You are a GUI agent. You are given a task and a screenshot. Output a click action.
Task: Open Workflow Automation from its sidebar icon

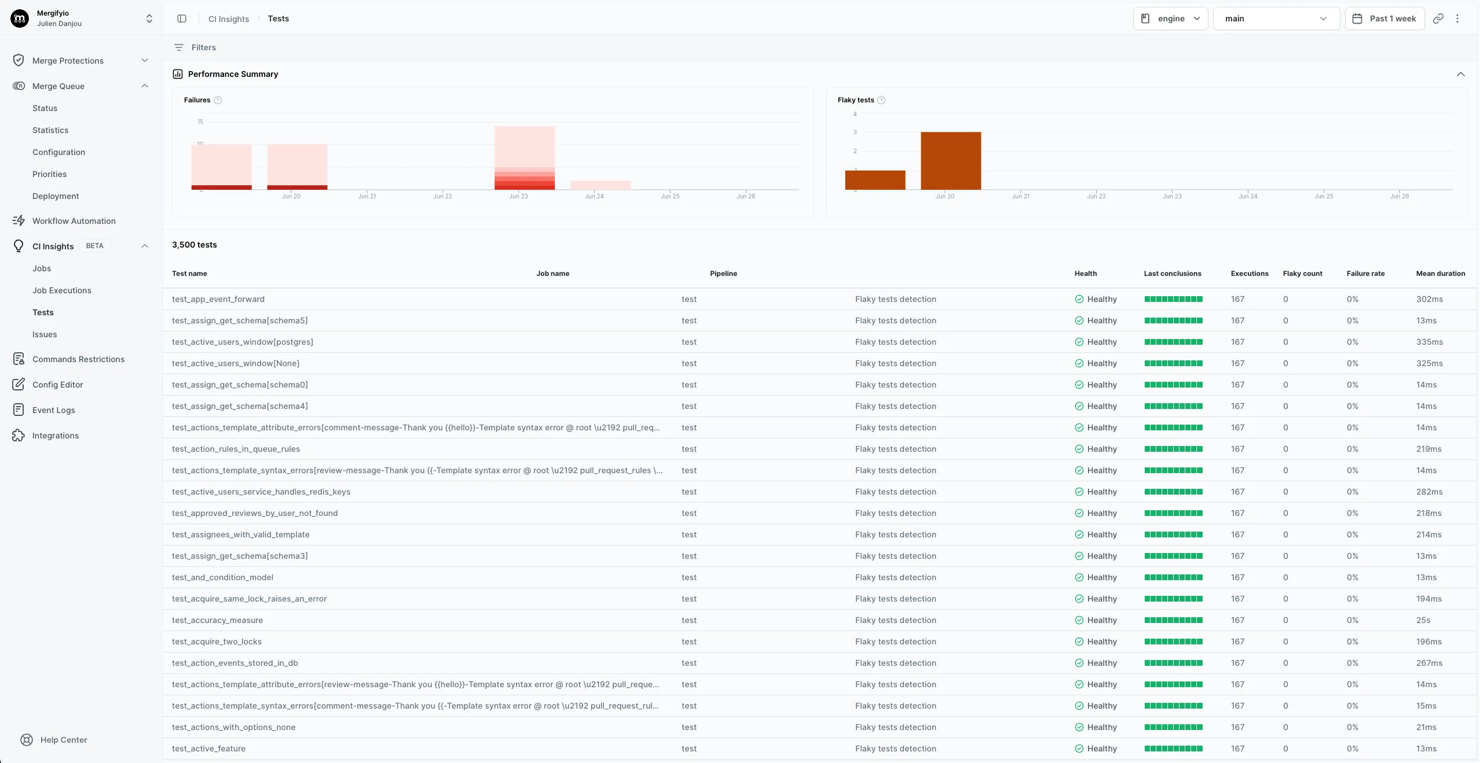click(19, 220)
